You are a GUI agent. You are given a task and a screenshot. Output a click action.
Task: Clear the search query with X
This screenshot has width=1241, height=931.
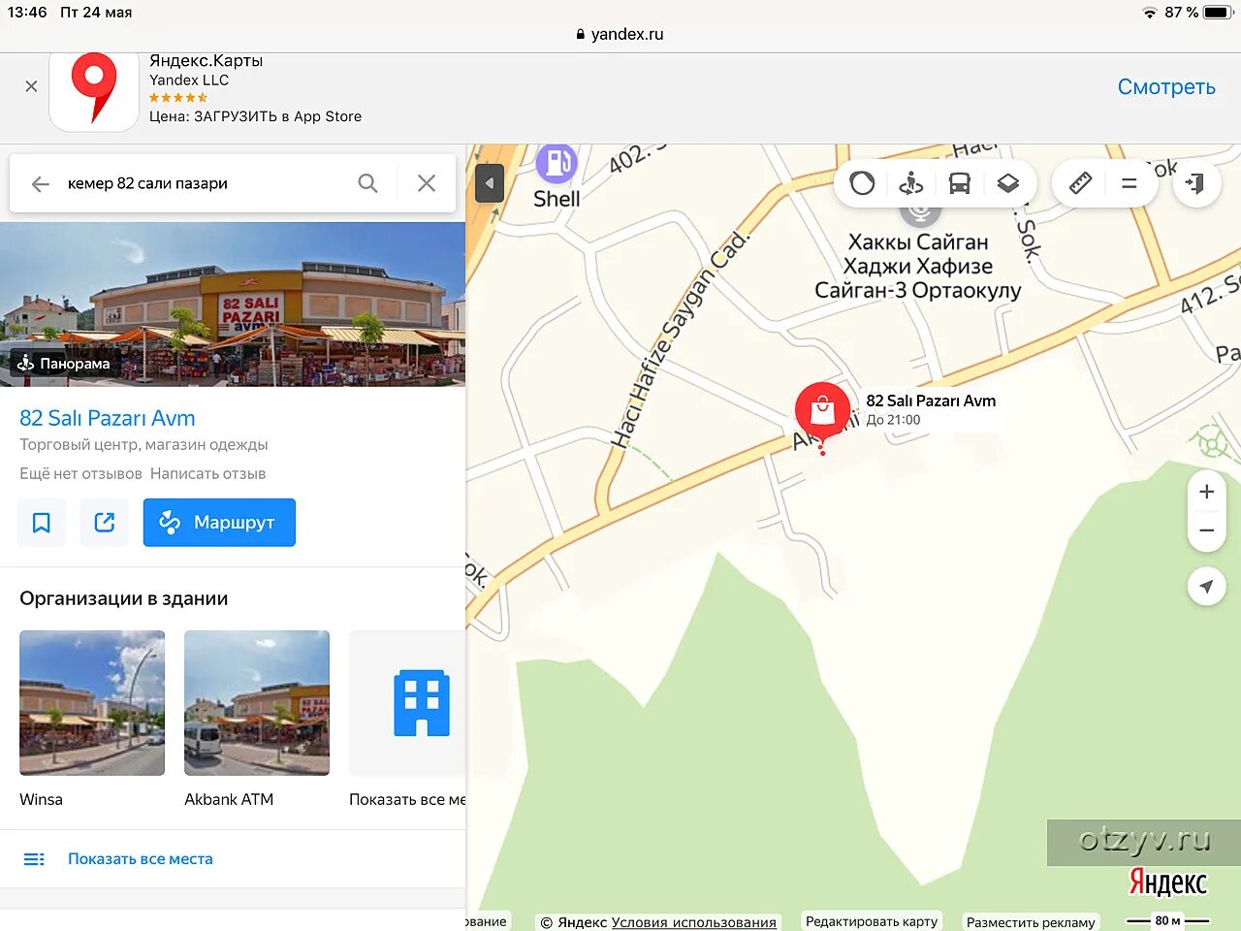427,183
